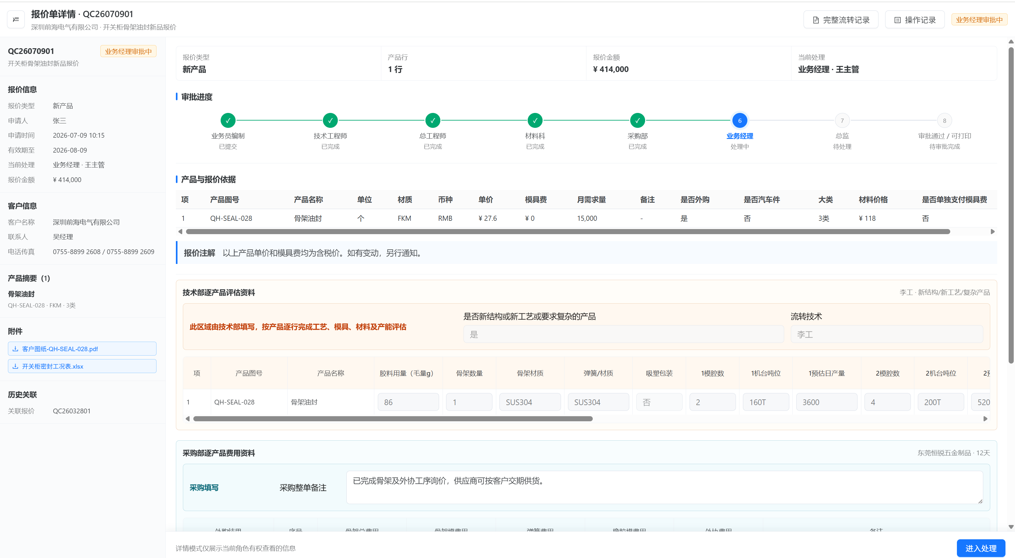The image size is (1015, 558).
Task: Click 是否新结构或新工艺 field showing 是
Action: click(623, 334)
